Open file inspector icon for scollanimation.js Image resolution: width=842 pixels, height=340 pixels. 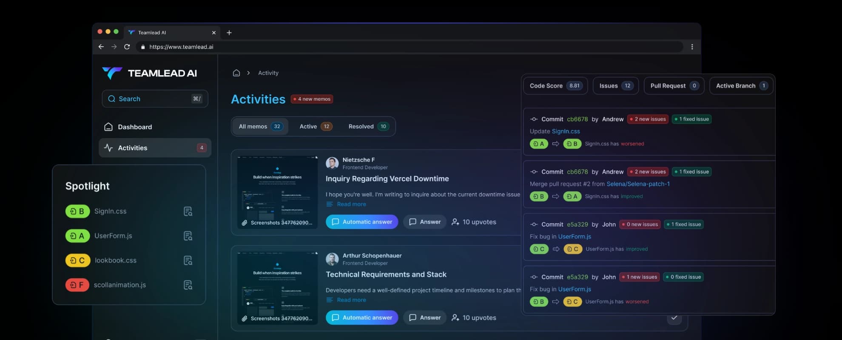pyautogui.click(x=188, y=285)
